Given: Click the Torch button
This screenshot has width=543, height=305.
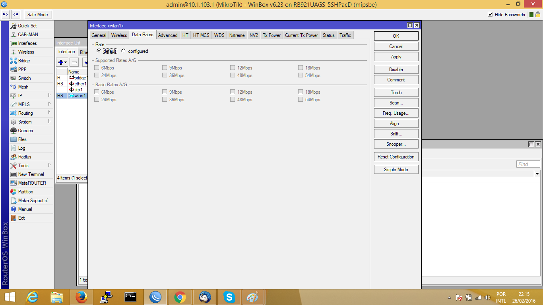Looking at the screenshot, I should 396,93.
